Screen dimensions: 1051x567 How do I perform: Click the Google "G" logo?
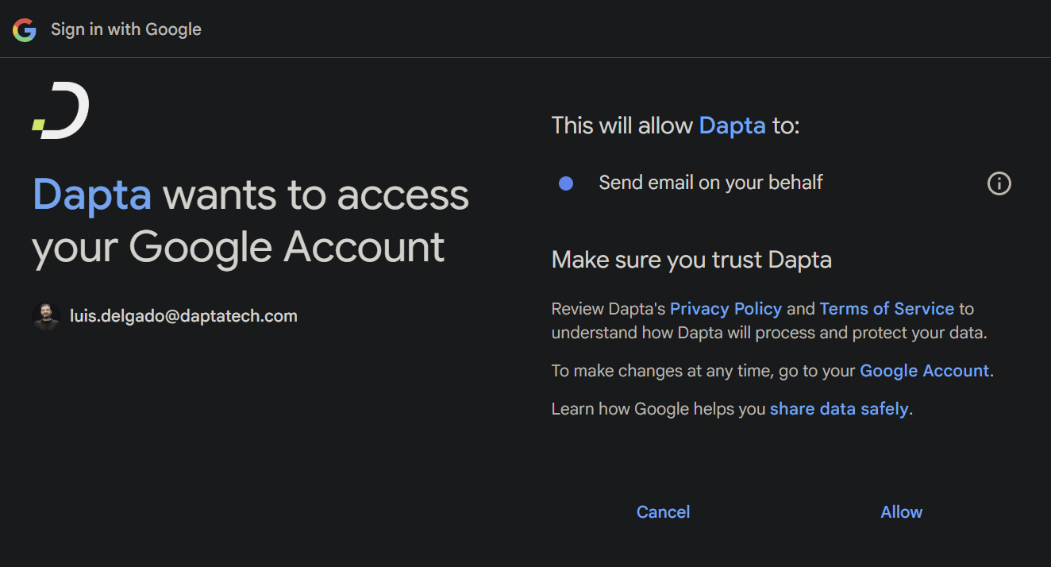tap(25, 30)
